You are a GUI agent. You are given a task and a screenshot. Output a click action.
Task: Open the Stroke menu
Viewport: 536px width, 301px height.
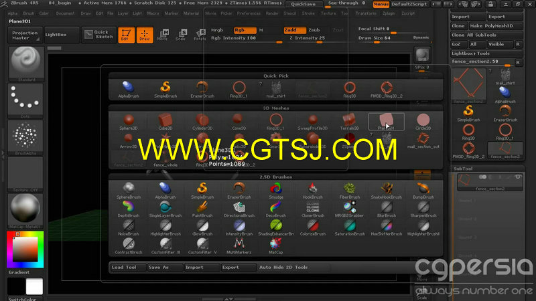tap(308, 13)
